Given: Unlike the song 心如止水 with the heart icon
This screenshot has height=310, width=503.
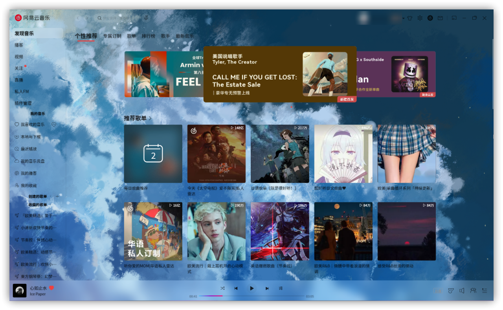Looking at the screenshot, I should click(x=51, y=288).
